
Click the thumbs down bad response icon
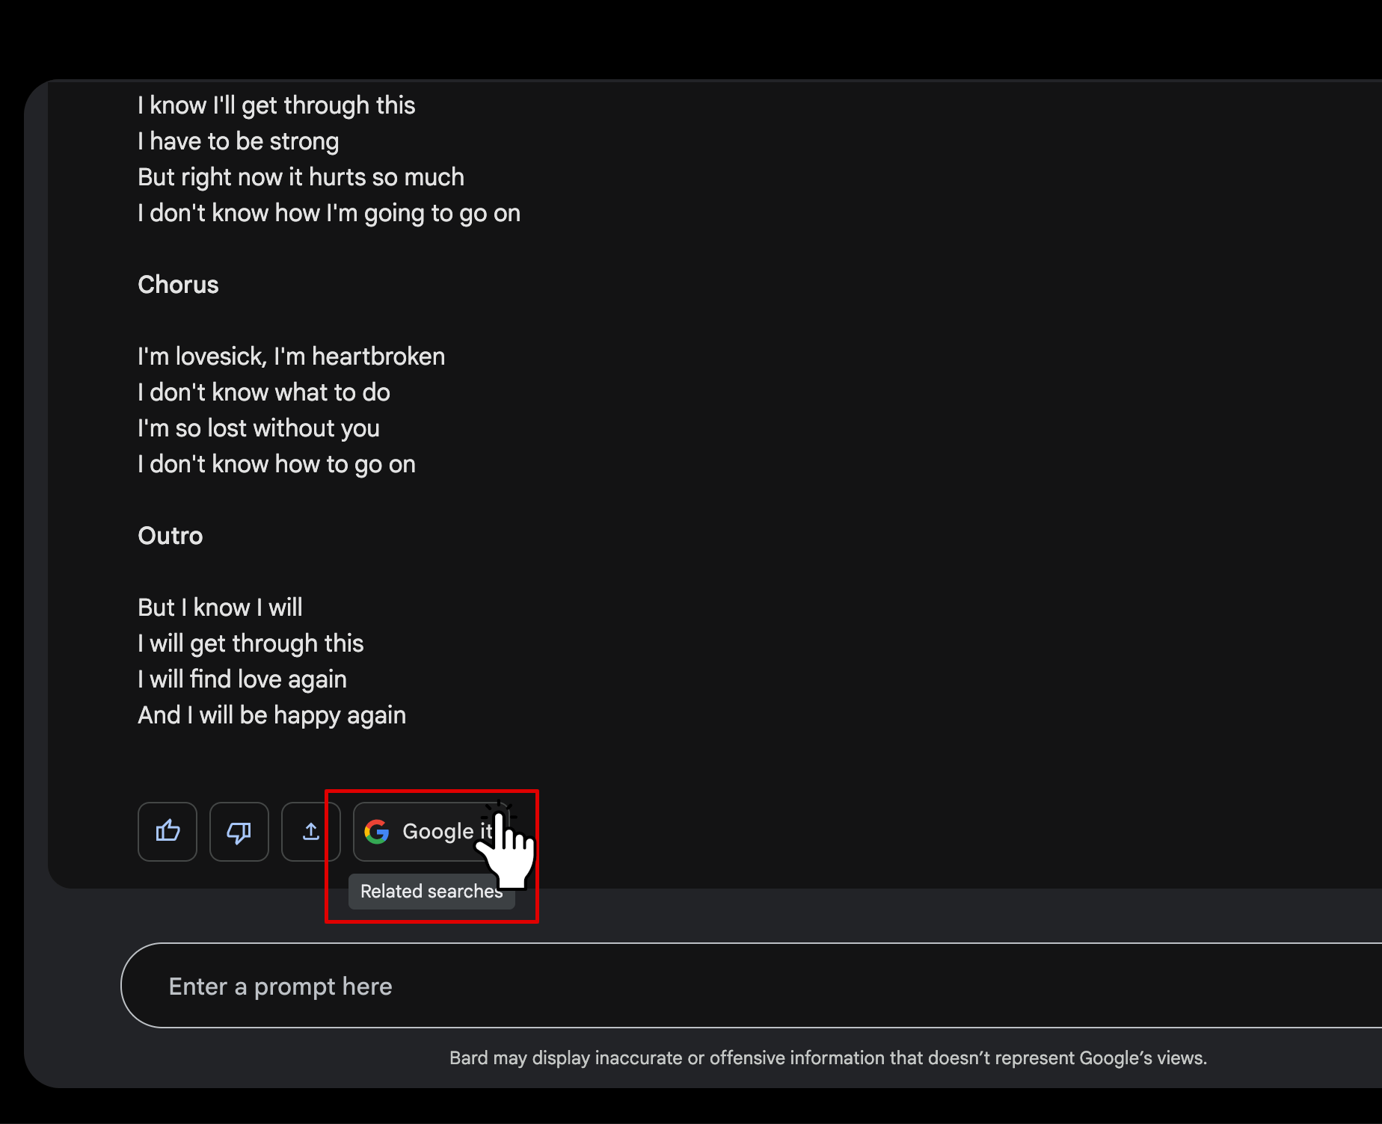coord(239,832)
